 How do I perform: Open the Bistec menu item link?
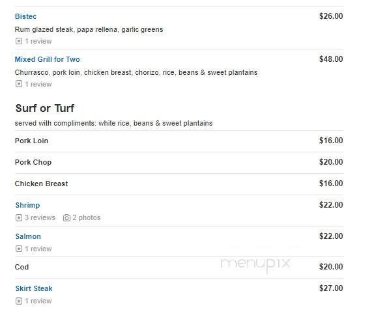[25, 16]
